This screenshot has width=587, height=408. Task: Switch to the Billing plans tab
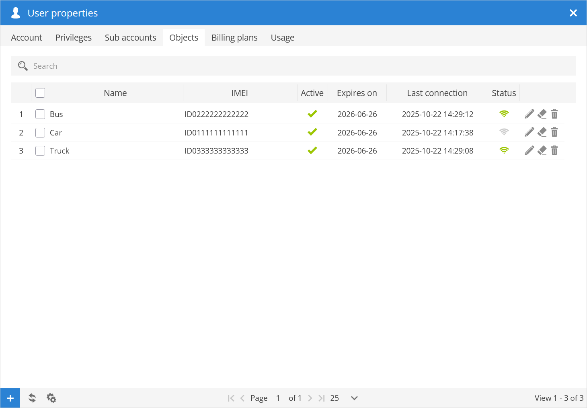click(234, 37)
